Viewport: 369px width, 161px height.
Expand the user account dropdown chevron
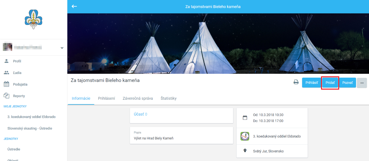pos(62,48)
